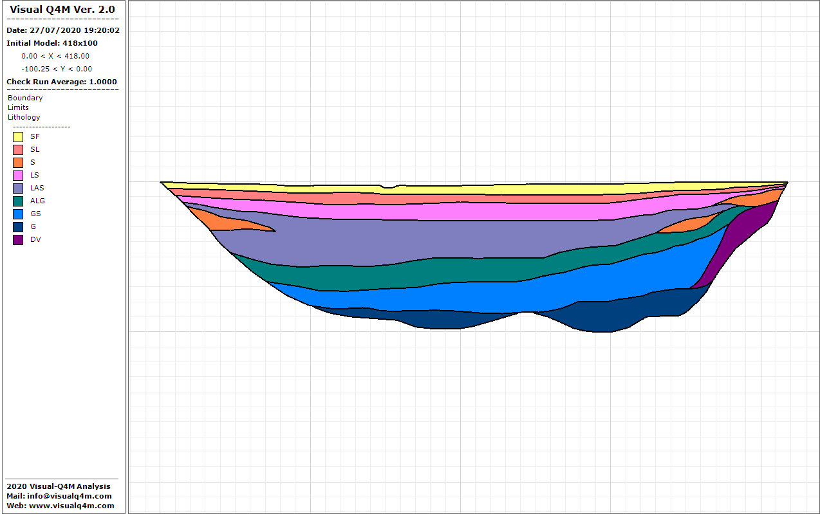This screenshot has width=820, height=514.
Task: Click the Initial Model: 418x100 text
Action: 52,43
